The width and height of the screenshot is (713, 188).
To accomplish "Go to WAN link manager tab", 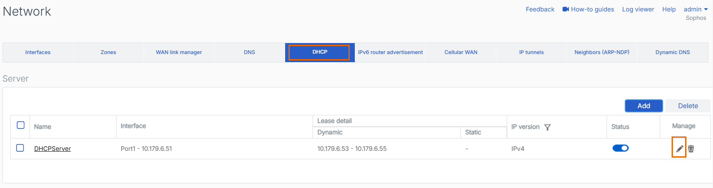I will (179, 52).
